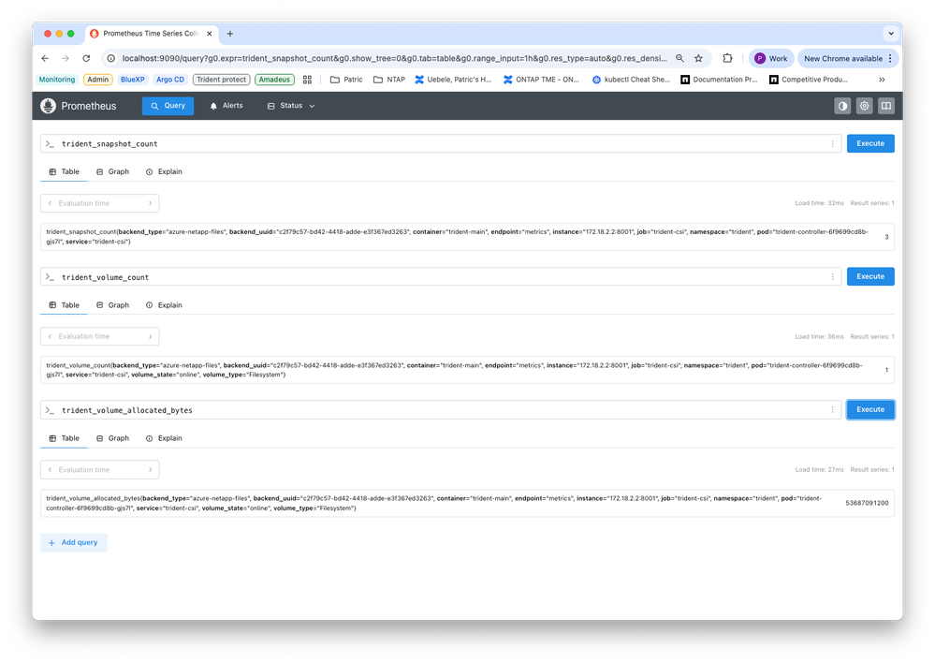The height and width of the screenshot is (663, 935).
Task: Open the Admin bookmark group
Action: click(97, 80)
